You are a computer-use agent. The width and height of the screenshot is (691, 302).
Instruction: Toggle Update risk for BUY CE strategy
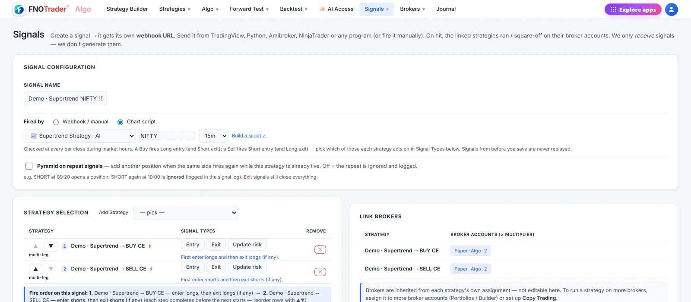(x=247, y=245)
